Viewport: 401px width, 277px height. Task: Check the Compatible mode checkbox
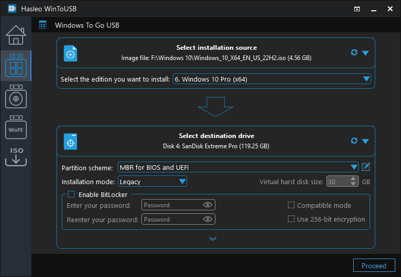(291, 205)
